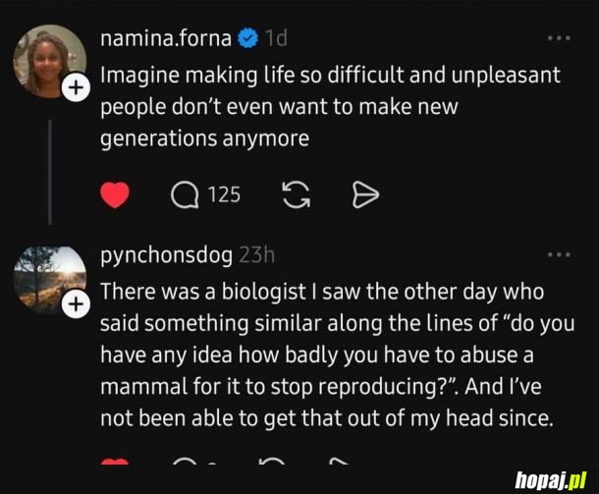This screenshot has width=599, height=494.
Task: View pynchonsdog's sunset profile picture
Action: pos(49,280)
